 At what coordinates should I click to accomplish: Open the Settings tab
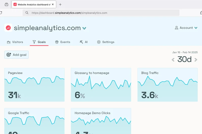(106, 42)
